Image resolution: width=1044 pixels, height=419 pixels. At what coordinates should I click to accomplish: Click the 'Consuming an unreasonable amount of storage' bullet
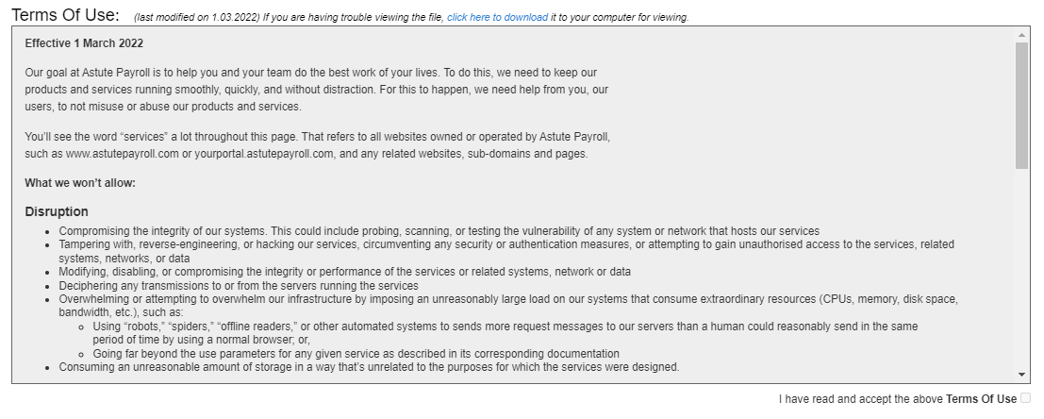coord(369,367)
